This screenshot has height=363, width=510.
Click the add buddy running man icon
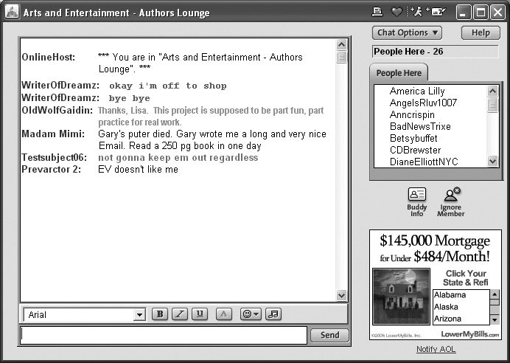coord(416,12)
